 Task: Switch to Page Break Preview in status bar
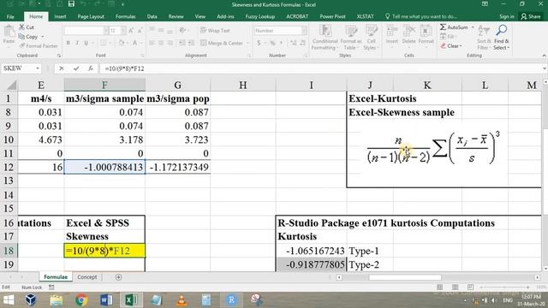tap(470, 287)
